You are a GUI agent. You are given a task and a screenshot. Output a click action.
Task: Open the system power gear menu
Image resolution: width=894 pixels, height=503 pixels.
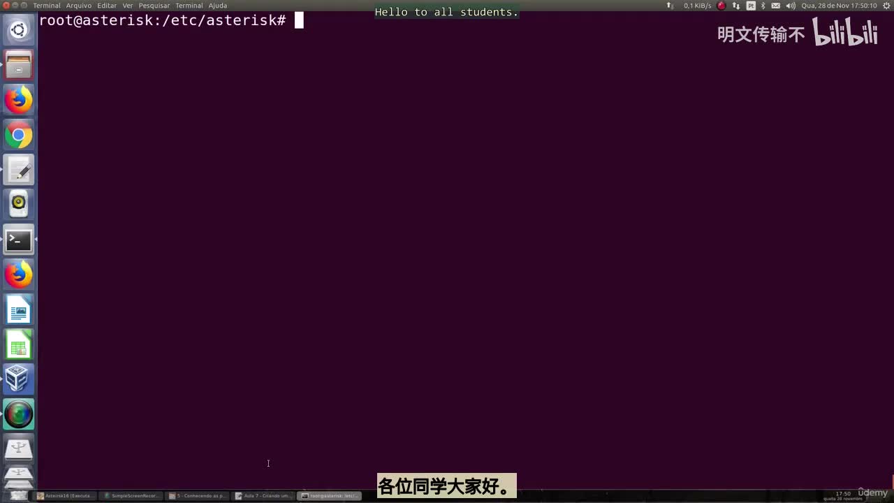click(886, 6)
